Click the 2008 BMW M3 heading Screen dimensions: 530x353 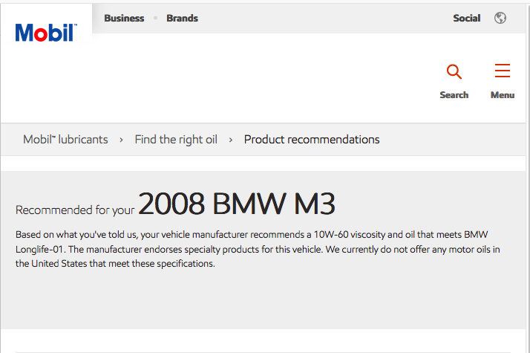[x=237, y=204]
